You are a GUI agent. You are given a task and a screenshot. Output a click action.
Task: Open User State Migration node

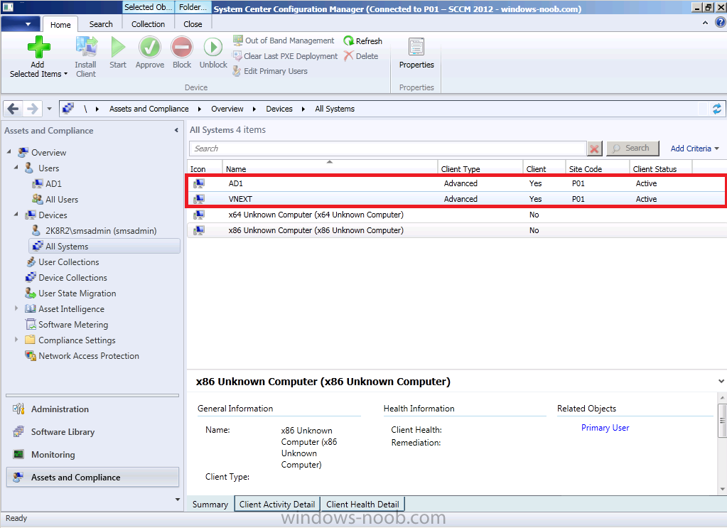pyautogui.click(x=70, y=293)
